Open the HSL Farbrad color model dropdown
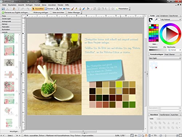Screen dimensions: 182x137 tap(171, 19)
